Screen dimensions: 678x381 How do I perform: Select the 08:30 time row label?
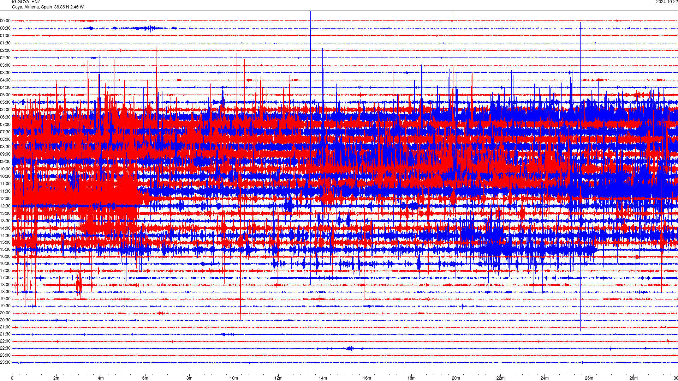point(5,147)
